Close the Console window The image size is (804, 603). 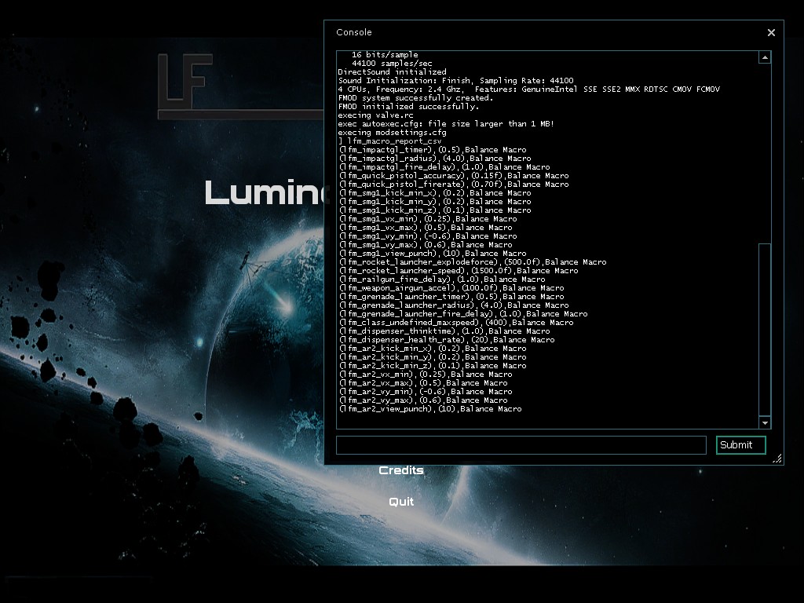(771, 32)
